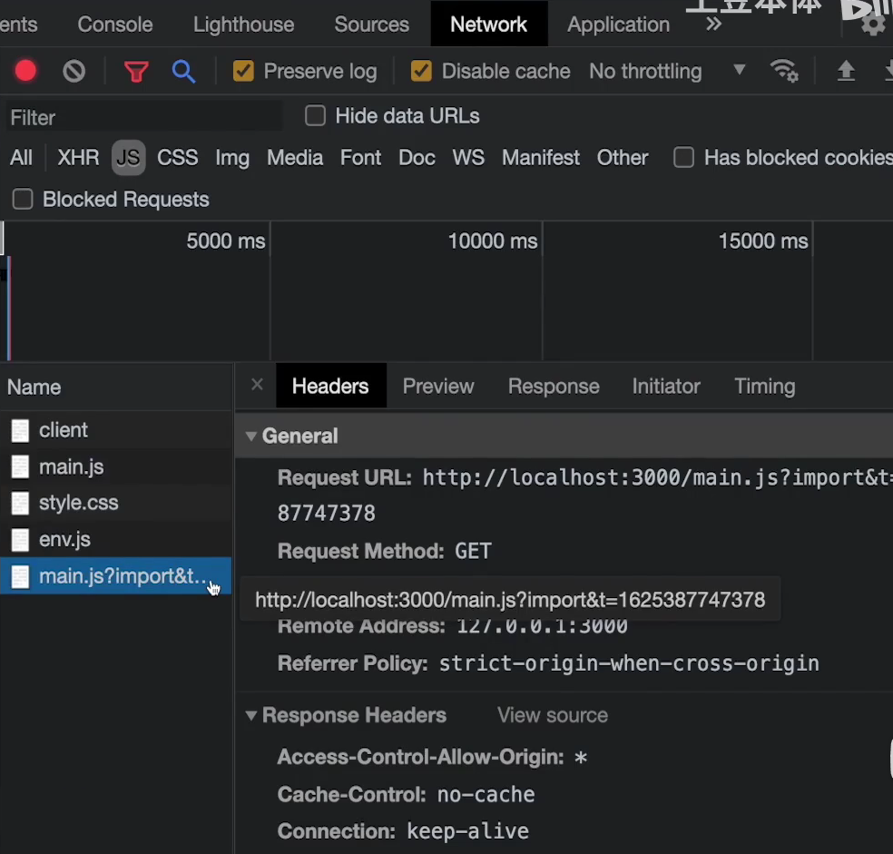Filter requests by XHR
The width and height of the screenshot is (893, 854).
pyautogui.click(x=78, y=157)
